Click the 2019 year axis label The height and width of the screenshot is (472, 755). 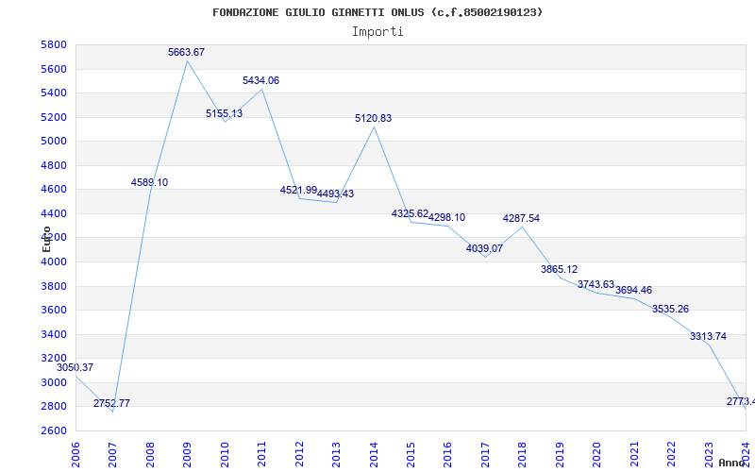tap(560, 455)
